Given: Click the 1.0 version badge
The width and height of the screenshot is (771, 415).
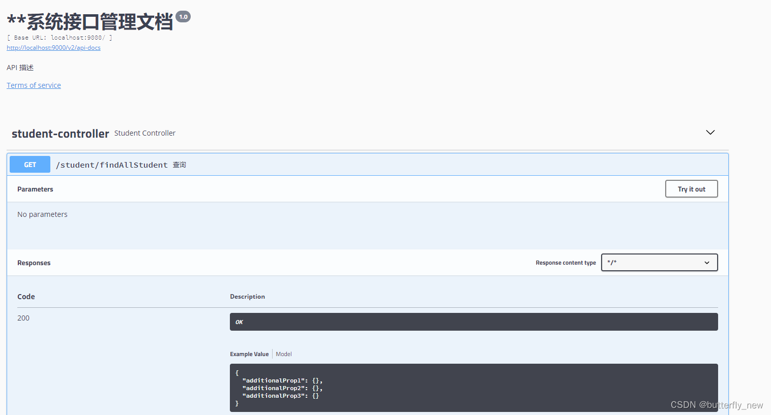Looking at the screenshot, I should [x=183, y=17].
